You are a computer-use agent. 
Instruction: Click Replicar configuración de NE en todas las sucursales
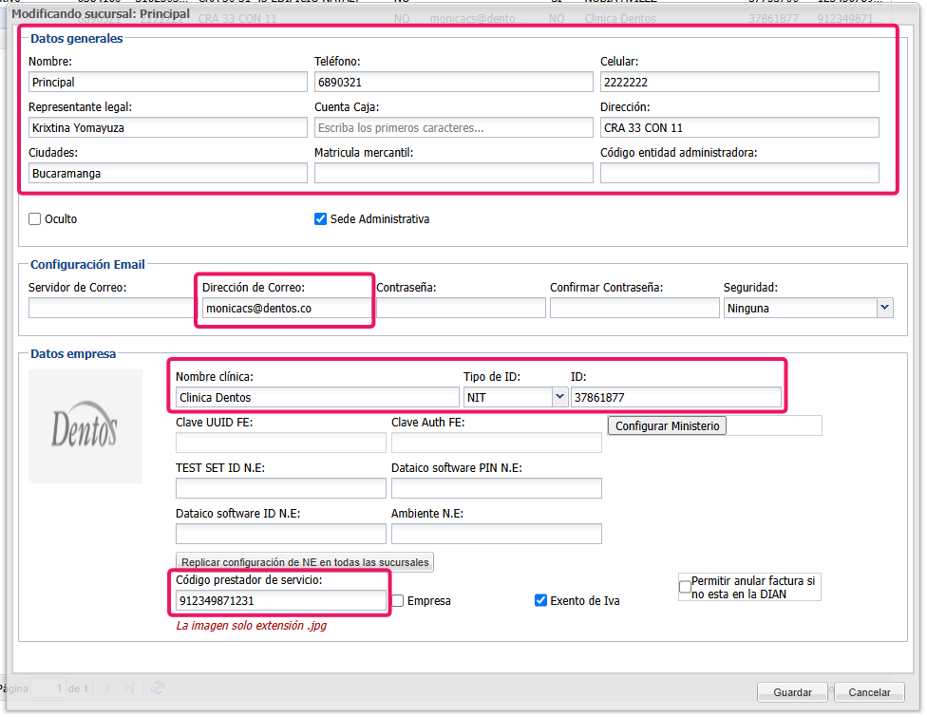[305, 562]
